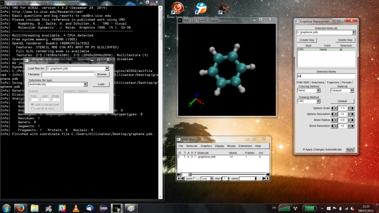
Task: Play animation forward in VMD Main
Action: coord(267,179)
